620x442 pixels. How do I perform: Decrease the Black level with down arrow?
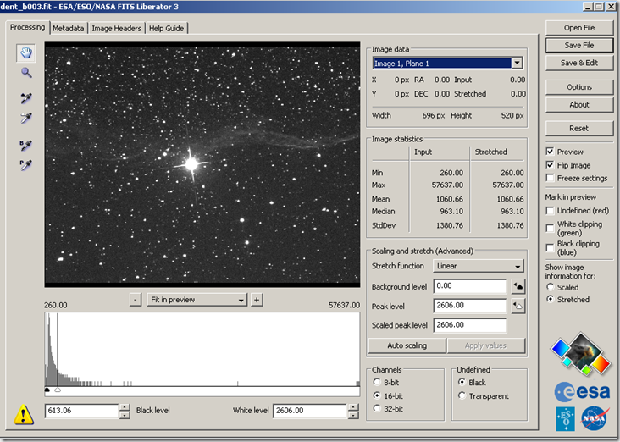pyautogui.click(x=125, y=415)
